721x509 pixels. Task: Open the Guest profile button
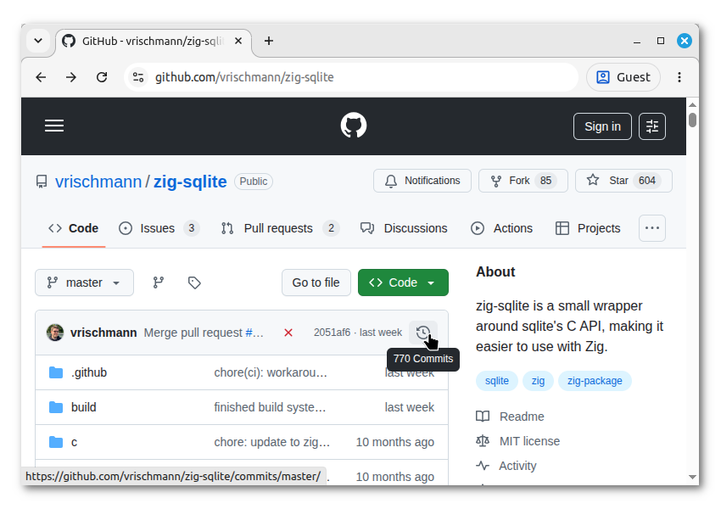pyautogui.click(x=623, y=77)
